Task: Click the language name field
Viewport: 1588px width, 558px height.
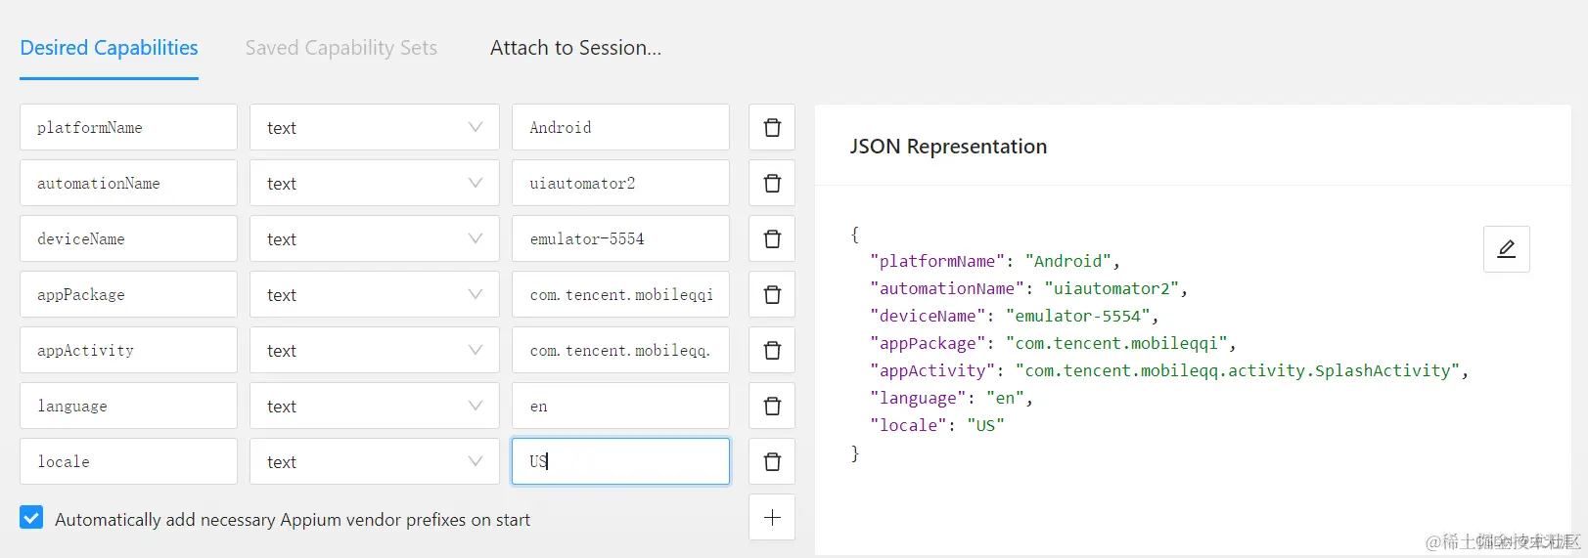Action: click(x=128, y=406)
